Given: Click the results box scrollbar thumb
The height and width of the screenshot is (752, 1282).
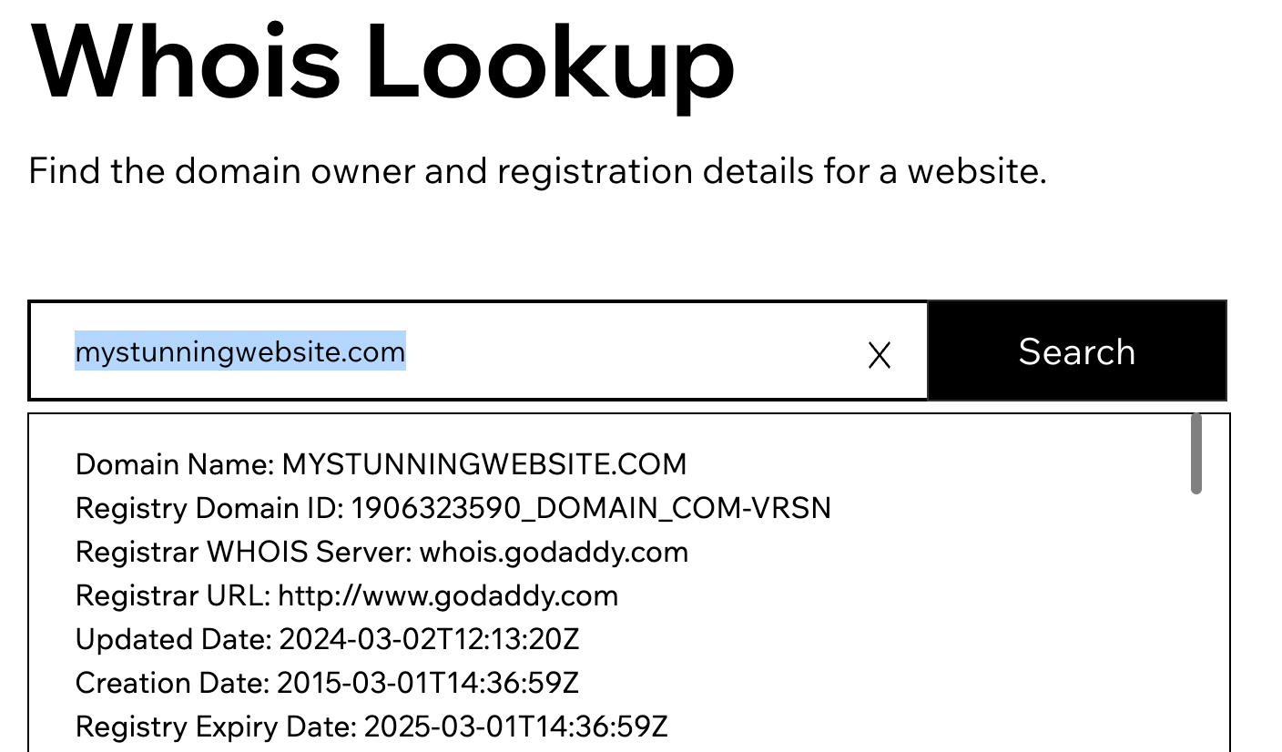Looking at the screenshot, I should pos(1196,454).
